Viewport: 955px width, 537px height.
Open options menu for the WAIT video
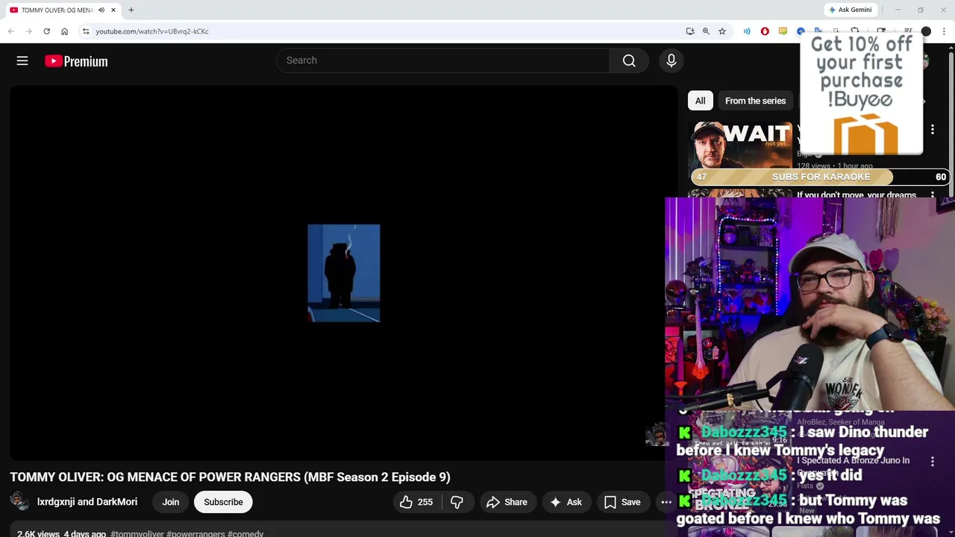click(932, 130)
